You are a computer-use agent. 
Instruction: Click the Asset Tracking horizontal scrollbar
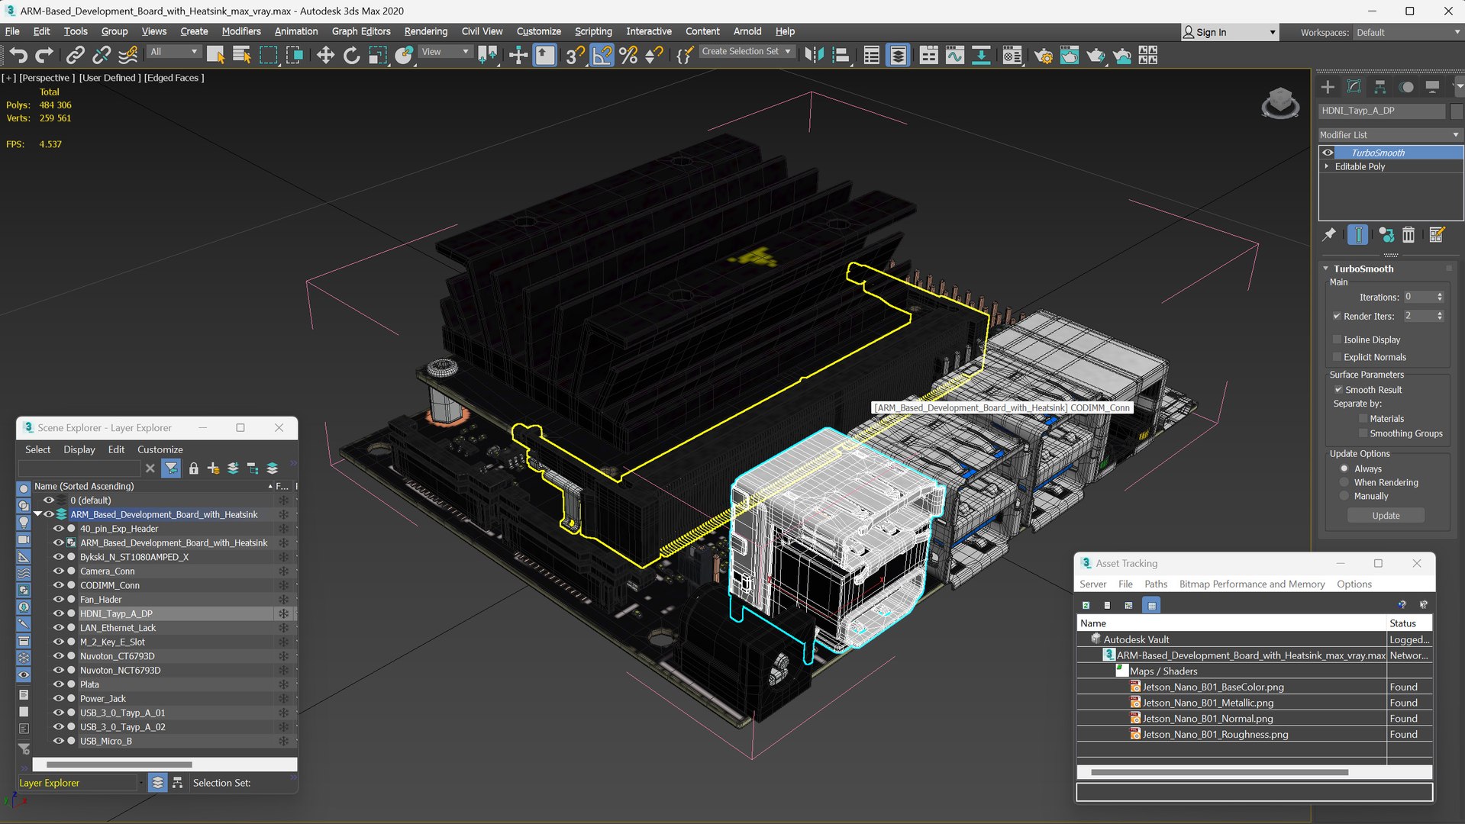point(1219,772)
